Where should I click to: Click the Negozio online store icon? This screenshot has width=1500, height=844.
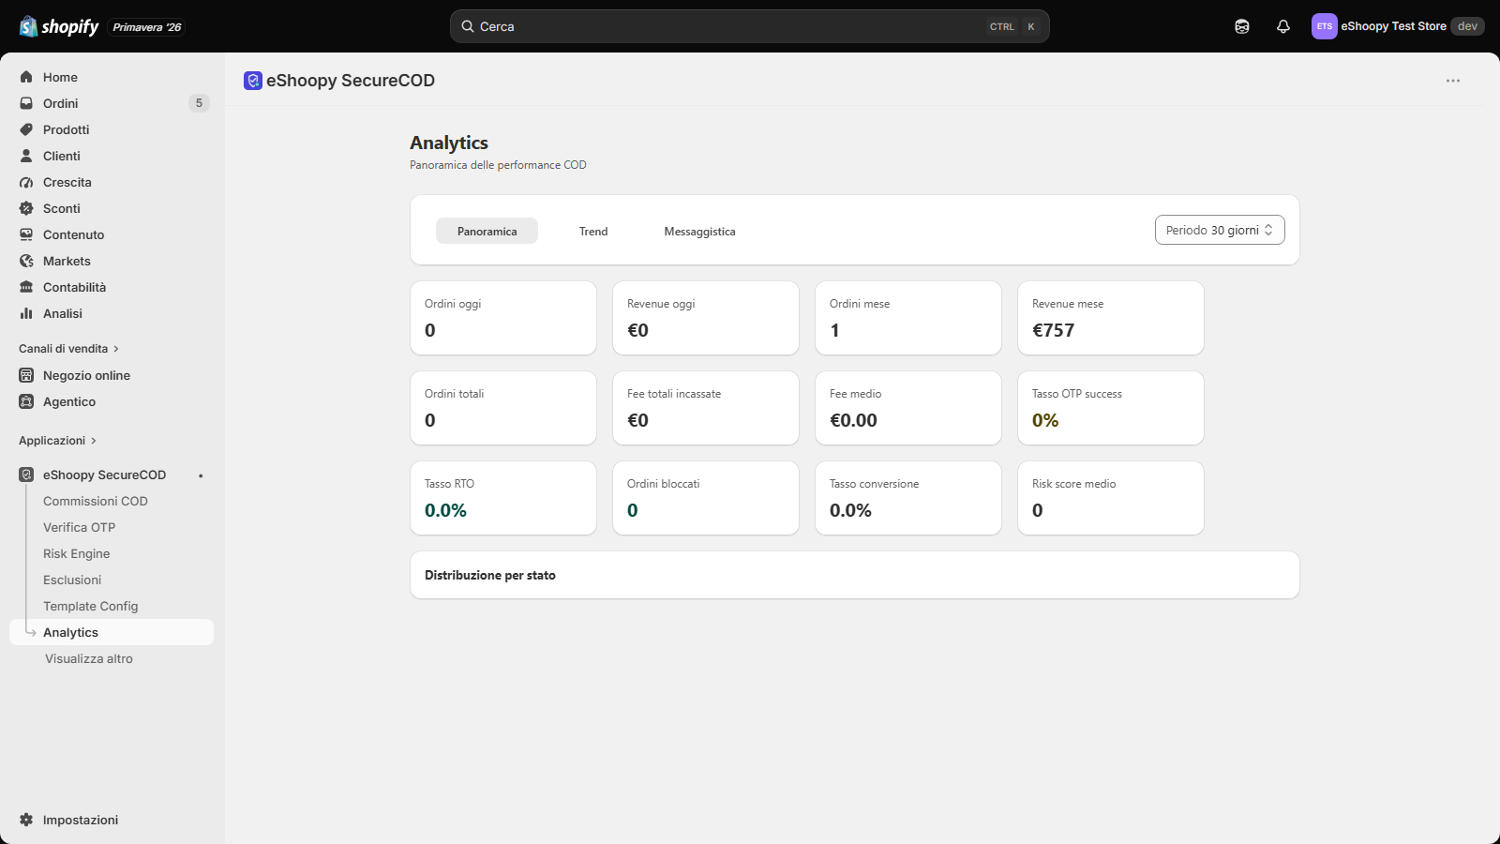click(26, 375)
